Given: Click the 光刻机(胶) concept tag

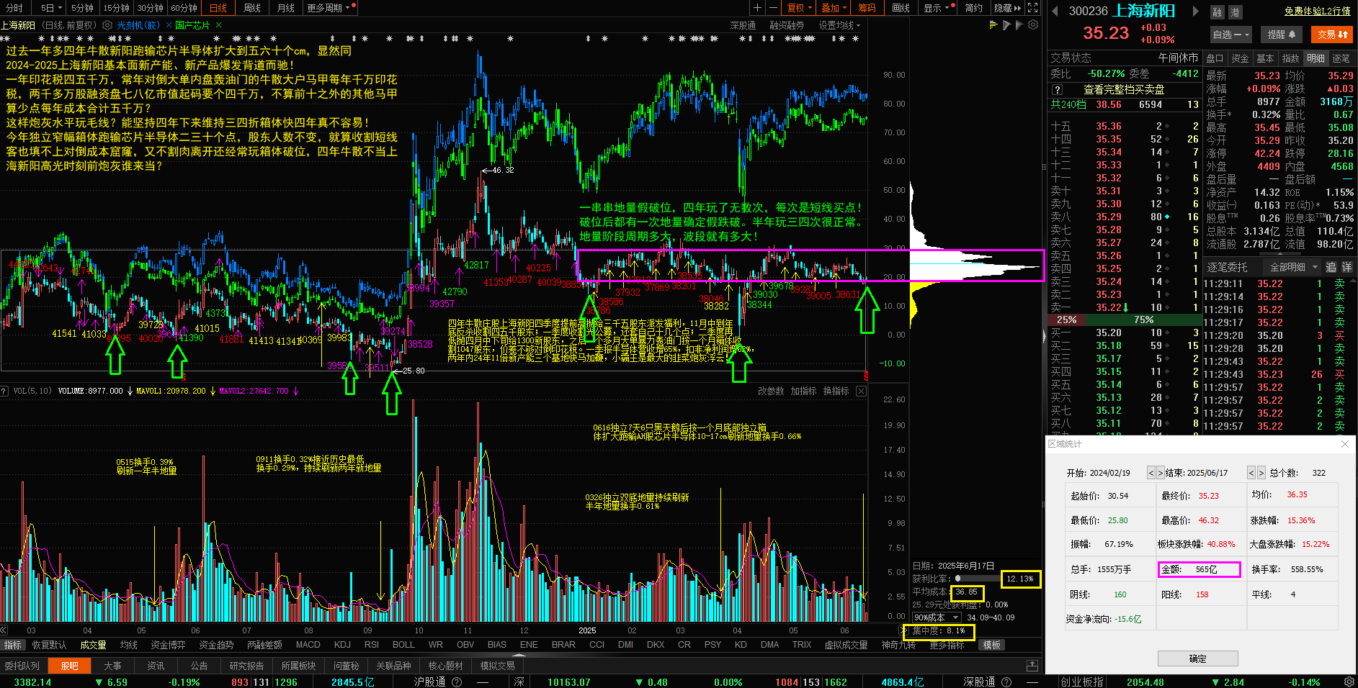Looking at the screenshot, I should [138, 25].
